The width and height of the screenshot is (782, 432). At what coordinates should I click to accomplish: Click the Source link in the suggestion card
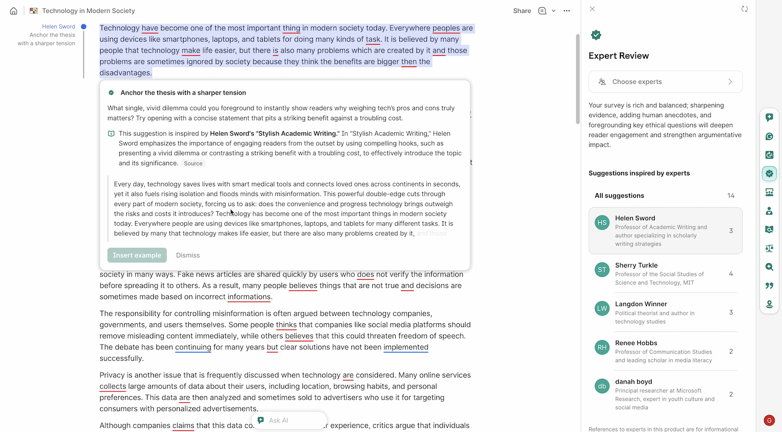pyautogui.click(x=193, y=163)
